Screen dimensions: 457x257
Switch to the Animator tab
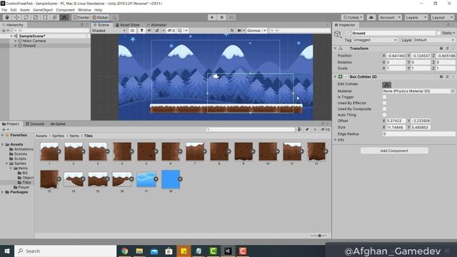[157, 25]
